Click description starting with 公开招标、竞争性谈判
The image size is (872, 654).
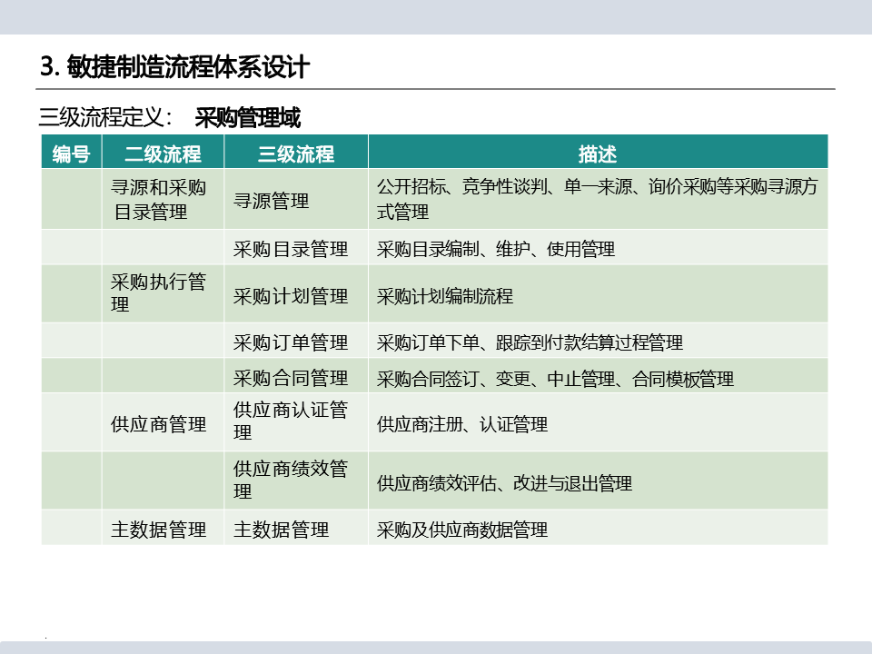point(598,199)
